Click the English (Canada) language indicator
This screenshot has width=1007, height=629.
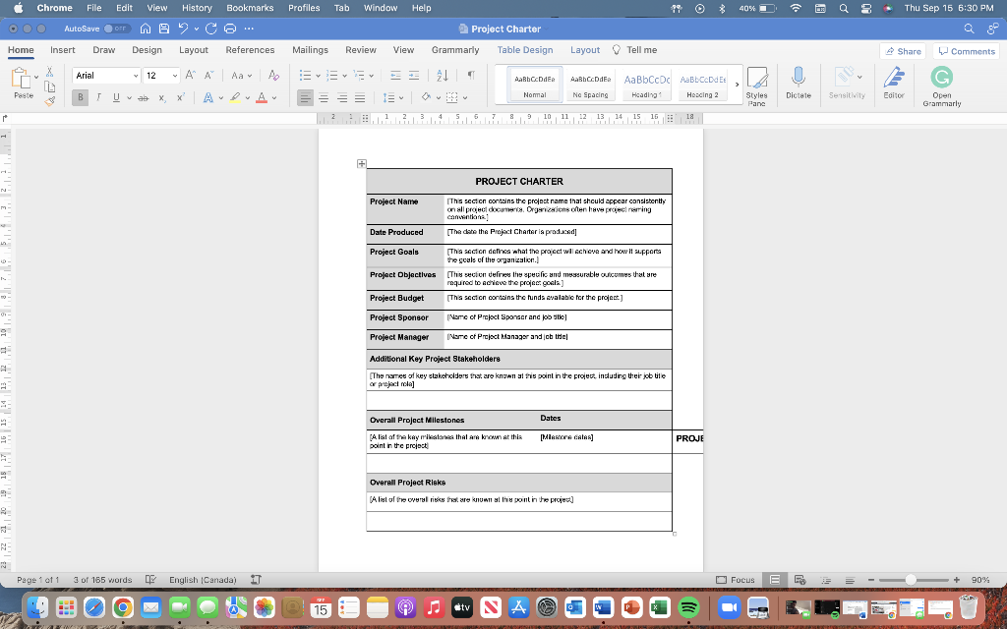coord(203,580)
